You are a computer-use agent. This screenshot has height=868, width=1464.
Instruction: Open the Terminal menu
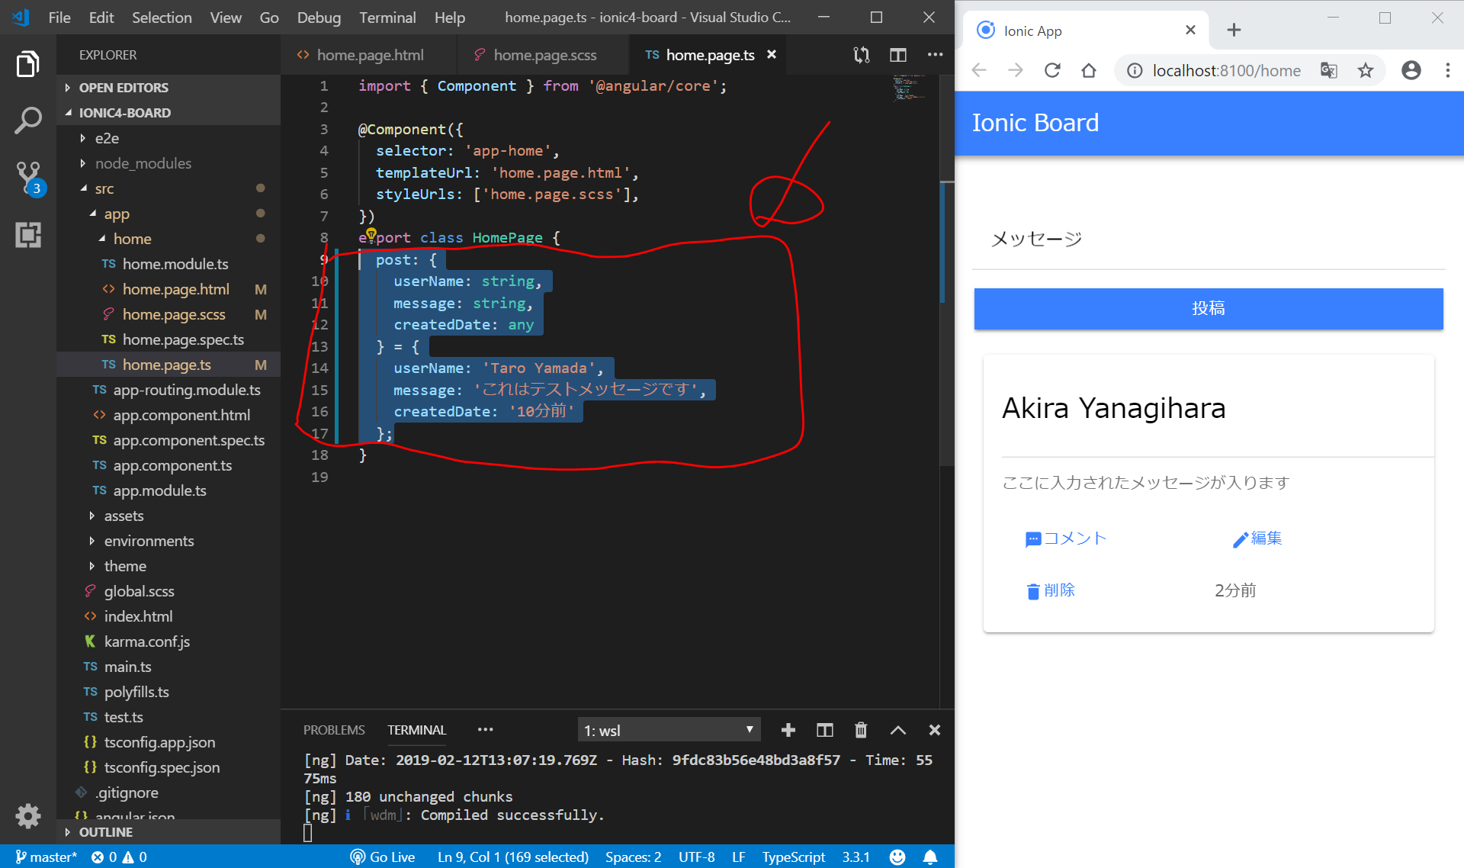point(387,17)
